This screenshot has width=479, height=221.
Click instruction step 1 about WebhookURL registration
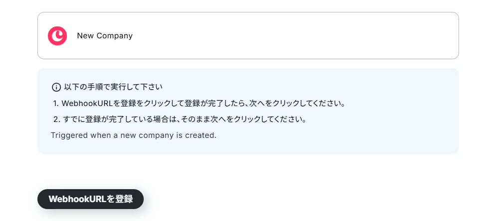tap(199, 104)
